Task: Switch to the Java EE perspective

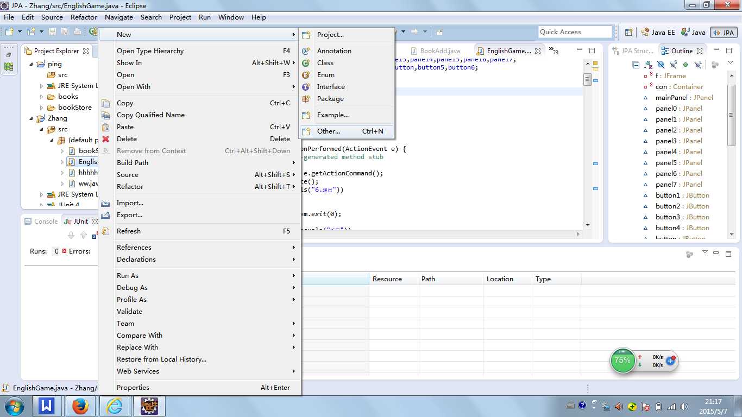Action: (x=658, y=33)
